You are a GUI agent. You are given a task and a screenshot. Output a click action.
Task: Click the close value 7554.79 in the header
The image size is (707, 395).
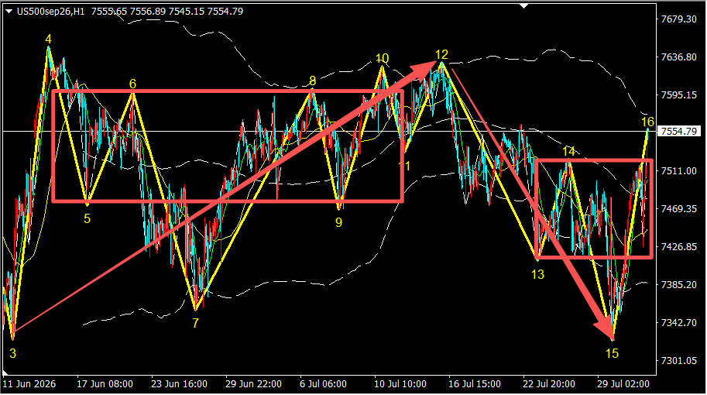click(x=225, y=12)
